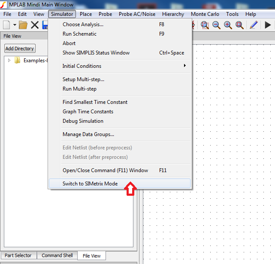Select Open/Close Command (F11) Window
The width and height of the screenshot is (275, 264).
point(106,170)
